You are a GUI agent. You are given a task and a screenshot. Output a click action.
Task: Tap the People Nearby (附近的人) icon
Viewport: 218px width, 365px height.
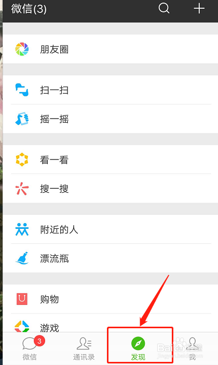coord(22,229)
